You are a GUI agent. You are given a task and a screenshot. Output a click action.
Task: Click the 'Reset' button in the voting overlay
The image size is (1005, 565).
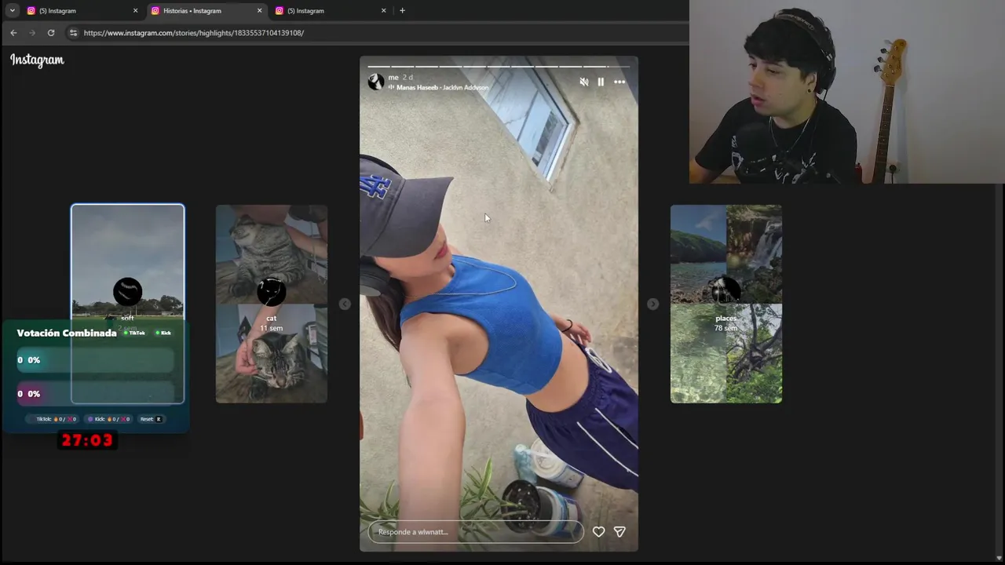tap(151, 419)
